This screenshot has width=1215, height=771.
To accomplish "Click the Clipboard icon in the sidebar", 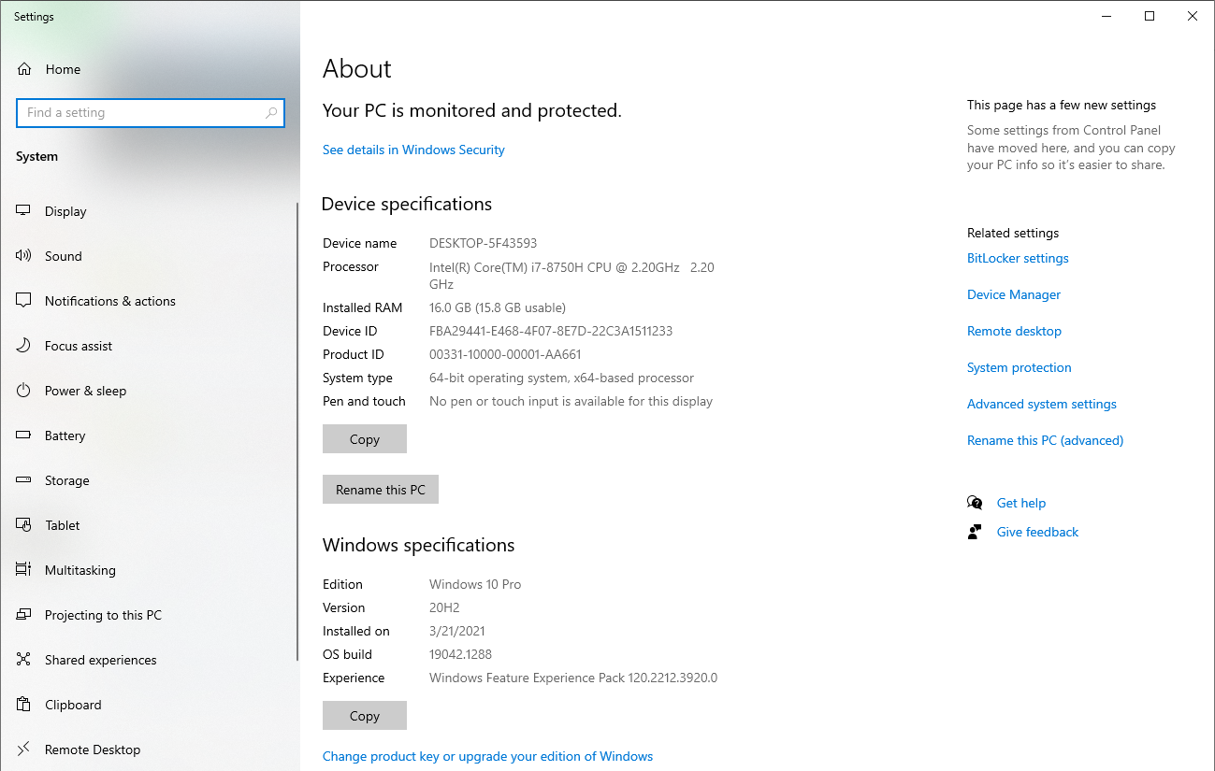I will click(24, 705).
